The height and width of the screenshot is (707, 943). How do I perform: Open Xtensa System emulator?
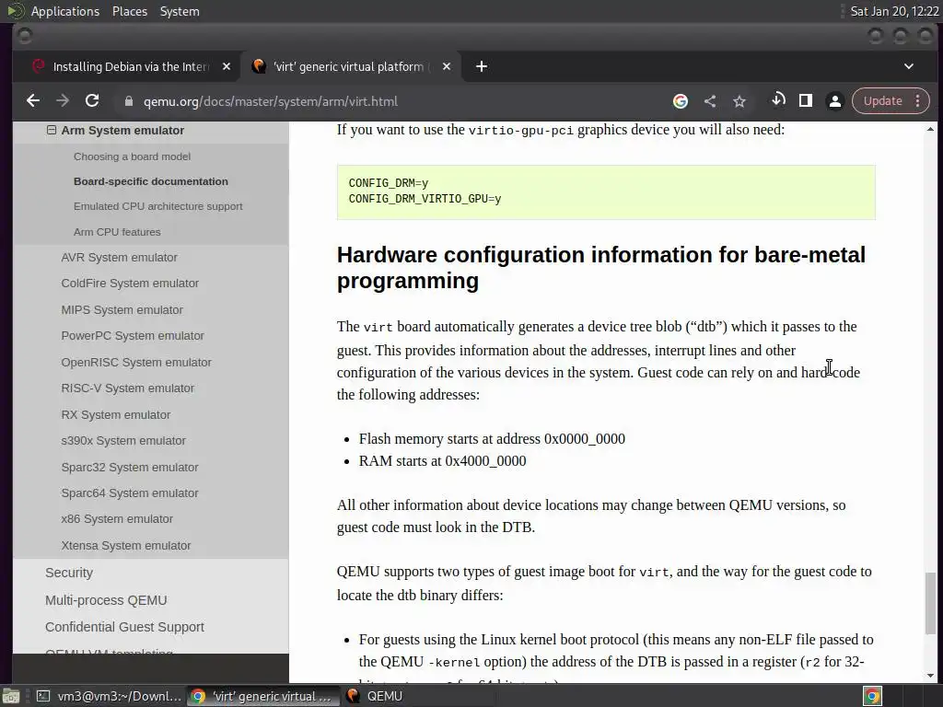[x=125, y=546]
